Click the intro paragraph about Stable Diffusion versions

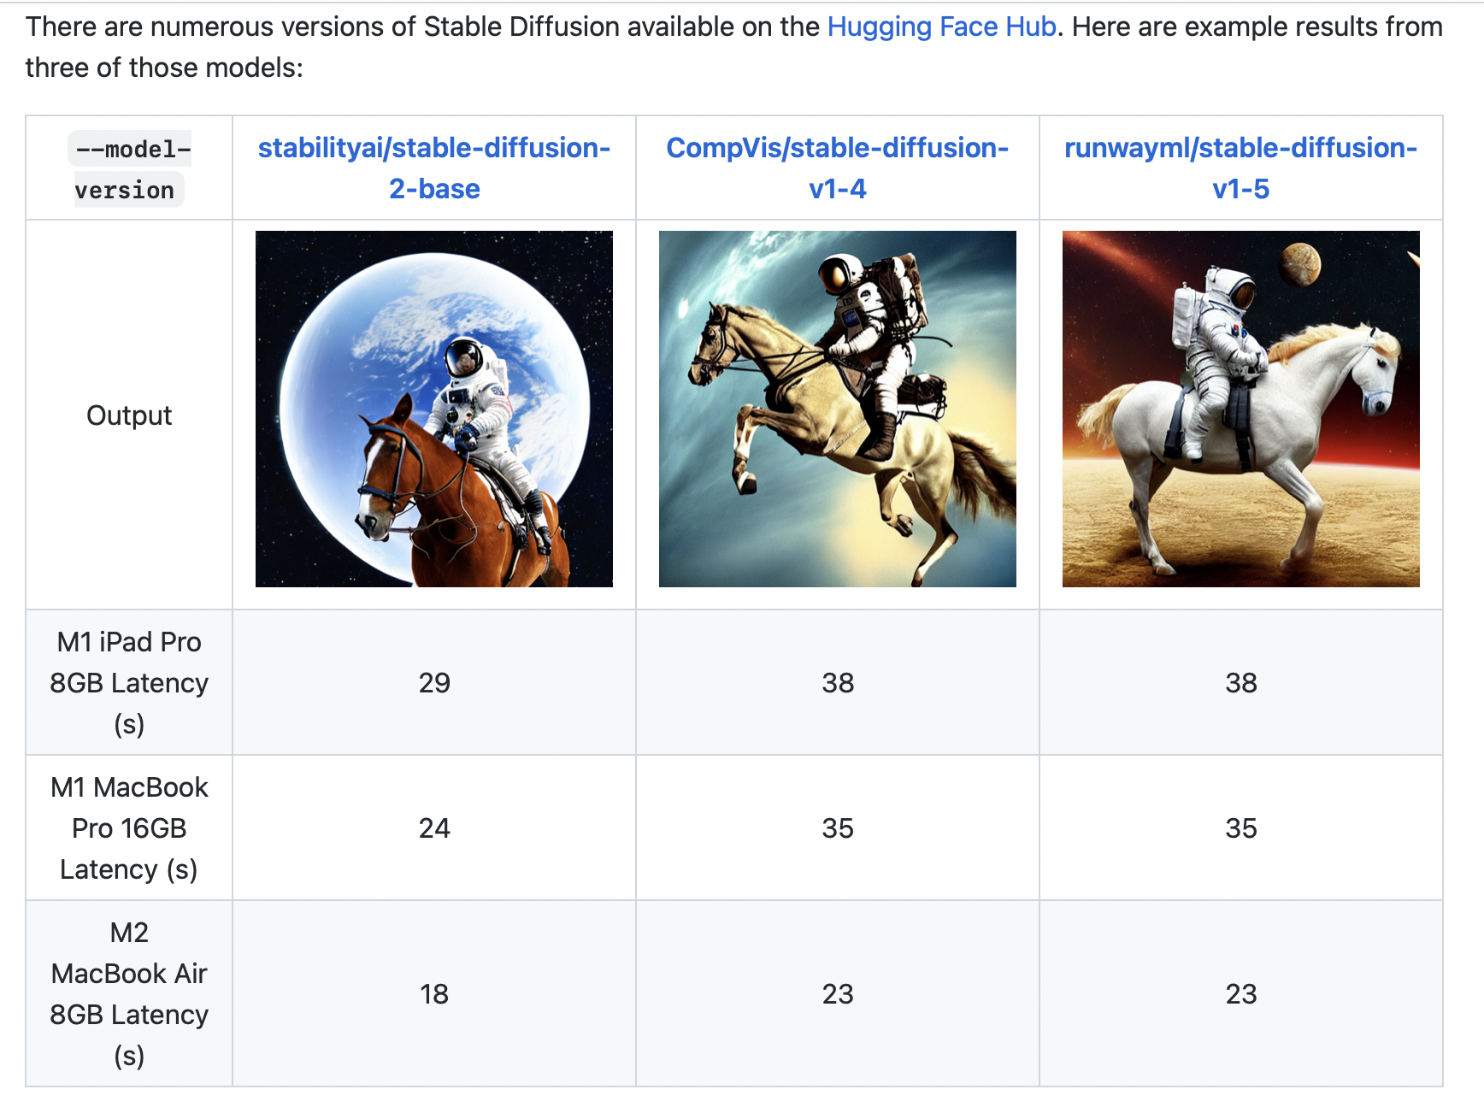[x=733, y=47]
